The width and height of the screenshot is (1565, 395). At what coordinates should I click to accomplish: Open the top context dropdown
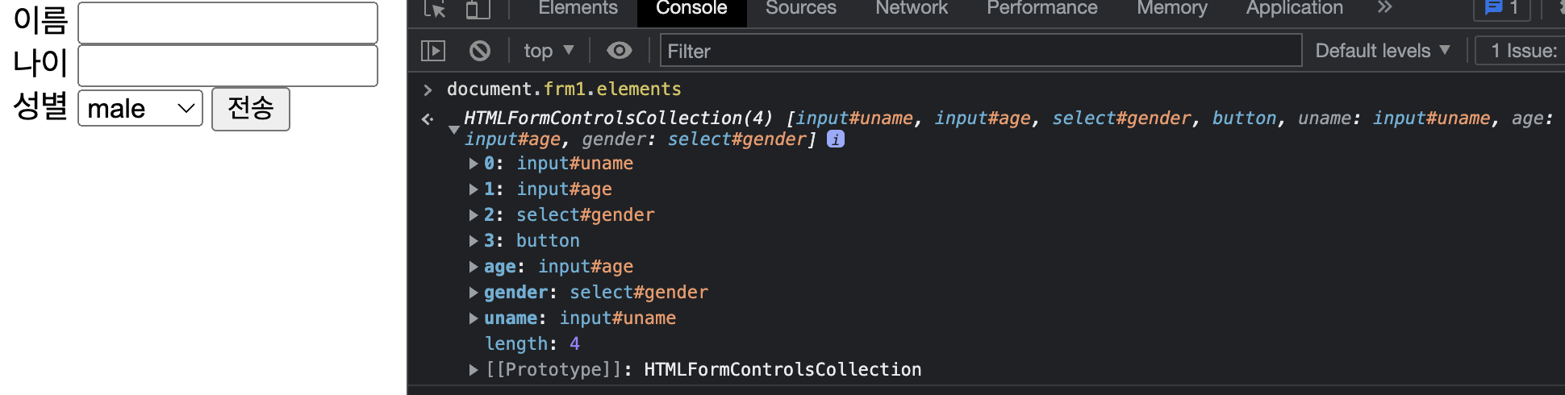point(549,51)
